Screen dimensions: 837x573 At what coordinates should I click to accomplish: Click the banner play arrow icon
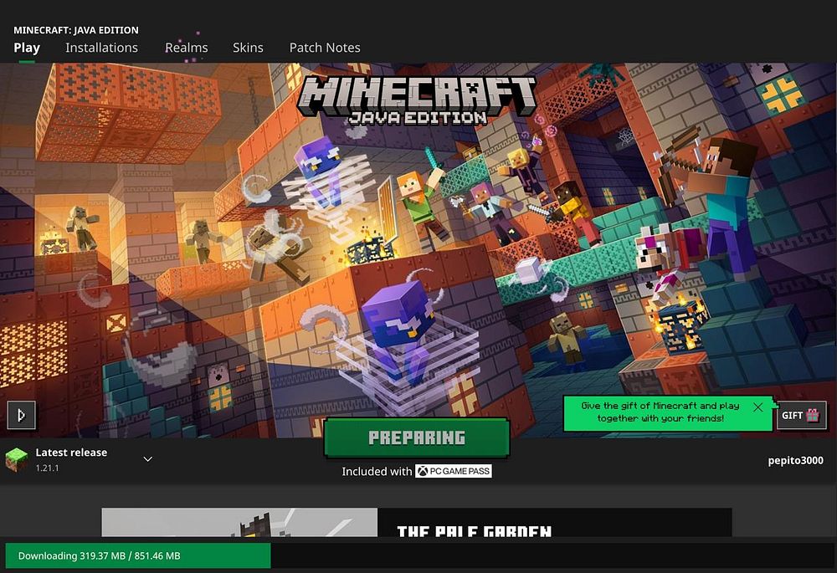pos(22,415)
